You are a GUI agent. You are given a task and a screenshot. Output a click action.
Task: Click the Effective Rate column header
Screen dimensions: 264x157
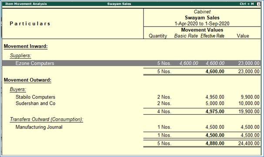pyautogui.click(x=212, y=36)
